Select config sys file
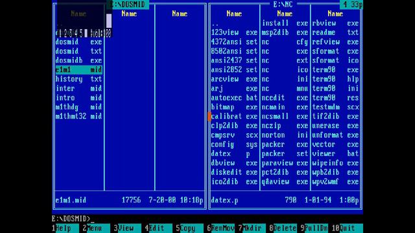Screen dimensions: 415x233 (235, 144)
